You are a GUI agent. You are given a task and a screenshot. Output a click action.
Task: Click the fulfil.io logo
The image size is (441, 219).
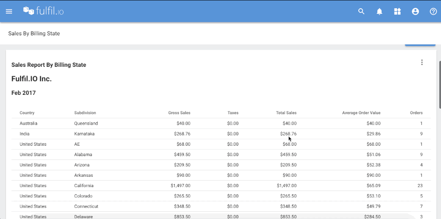tap(43, 11)
